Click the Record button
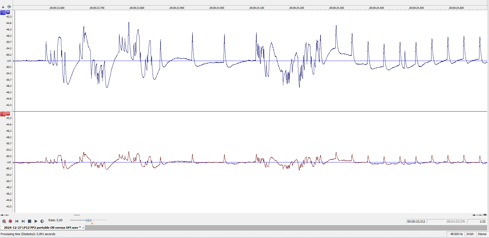 pyautogui.click(x=10, y=221)
